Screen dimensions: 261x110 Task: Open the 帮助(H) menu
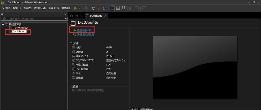point(66,8)
